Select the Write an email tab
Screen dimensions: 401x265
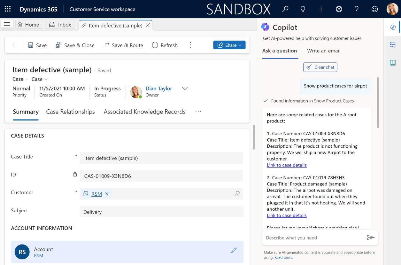[x=323, y=51]
